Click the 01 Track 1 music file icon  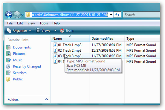55,45
